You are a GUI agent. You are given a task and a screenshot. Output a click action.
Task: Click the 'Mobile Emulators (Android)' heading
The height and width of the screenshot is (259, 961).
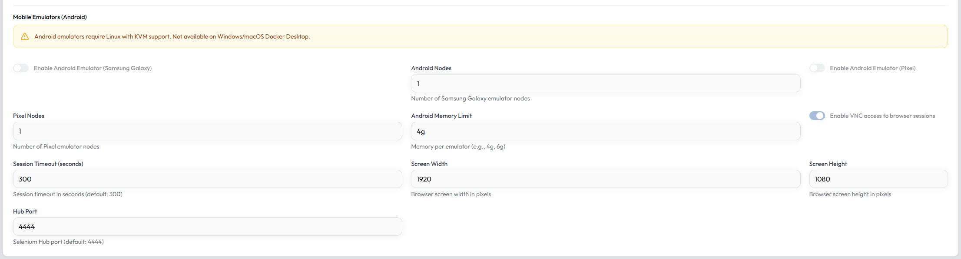coord(50,17)
